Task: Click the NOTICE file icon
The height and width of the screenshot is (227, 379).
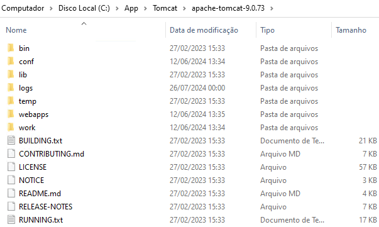Action: coord(11,180)
